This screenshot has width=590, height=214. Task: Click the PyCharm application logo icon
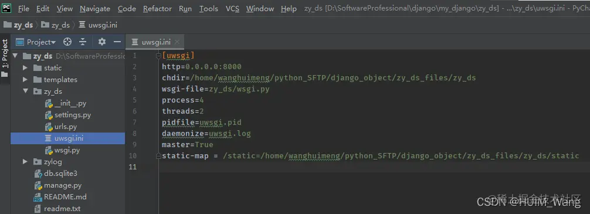(6, 8)
